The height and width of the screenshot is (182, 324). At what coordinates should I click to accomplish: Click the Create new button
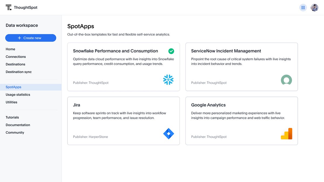31,38
